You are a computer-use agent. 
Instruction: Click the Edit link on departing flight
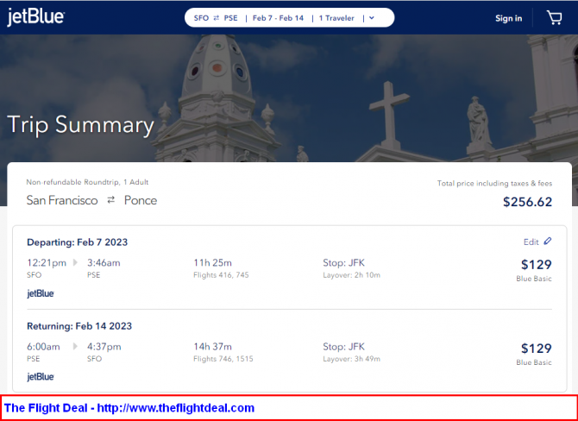click(x=531, y=242)
